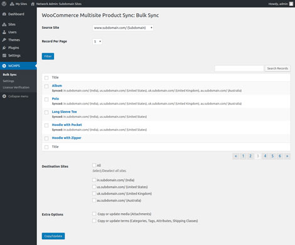Click the Search Records button
Viewport: 295px width, 245px height.
click(277, 68)
